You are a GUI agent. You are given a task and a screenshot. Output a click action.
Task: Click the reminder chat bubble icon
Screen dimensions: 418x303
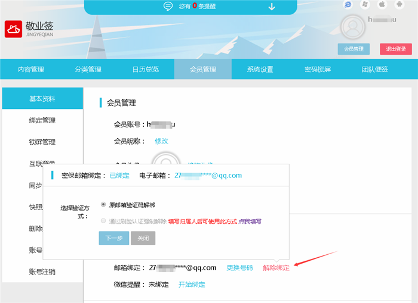coord(168,7)
